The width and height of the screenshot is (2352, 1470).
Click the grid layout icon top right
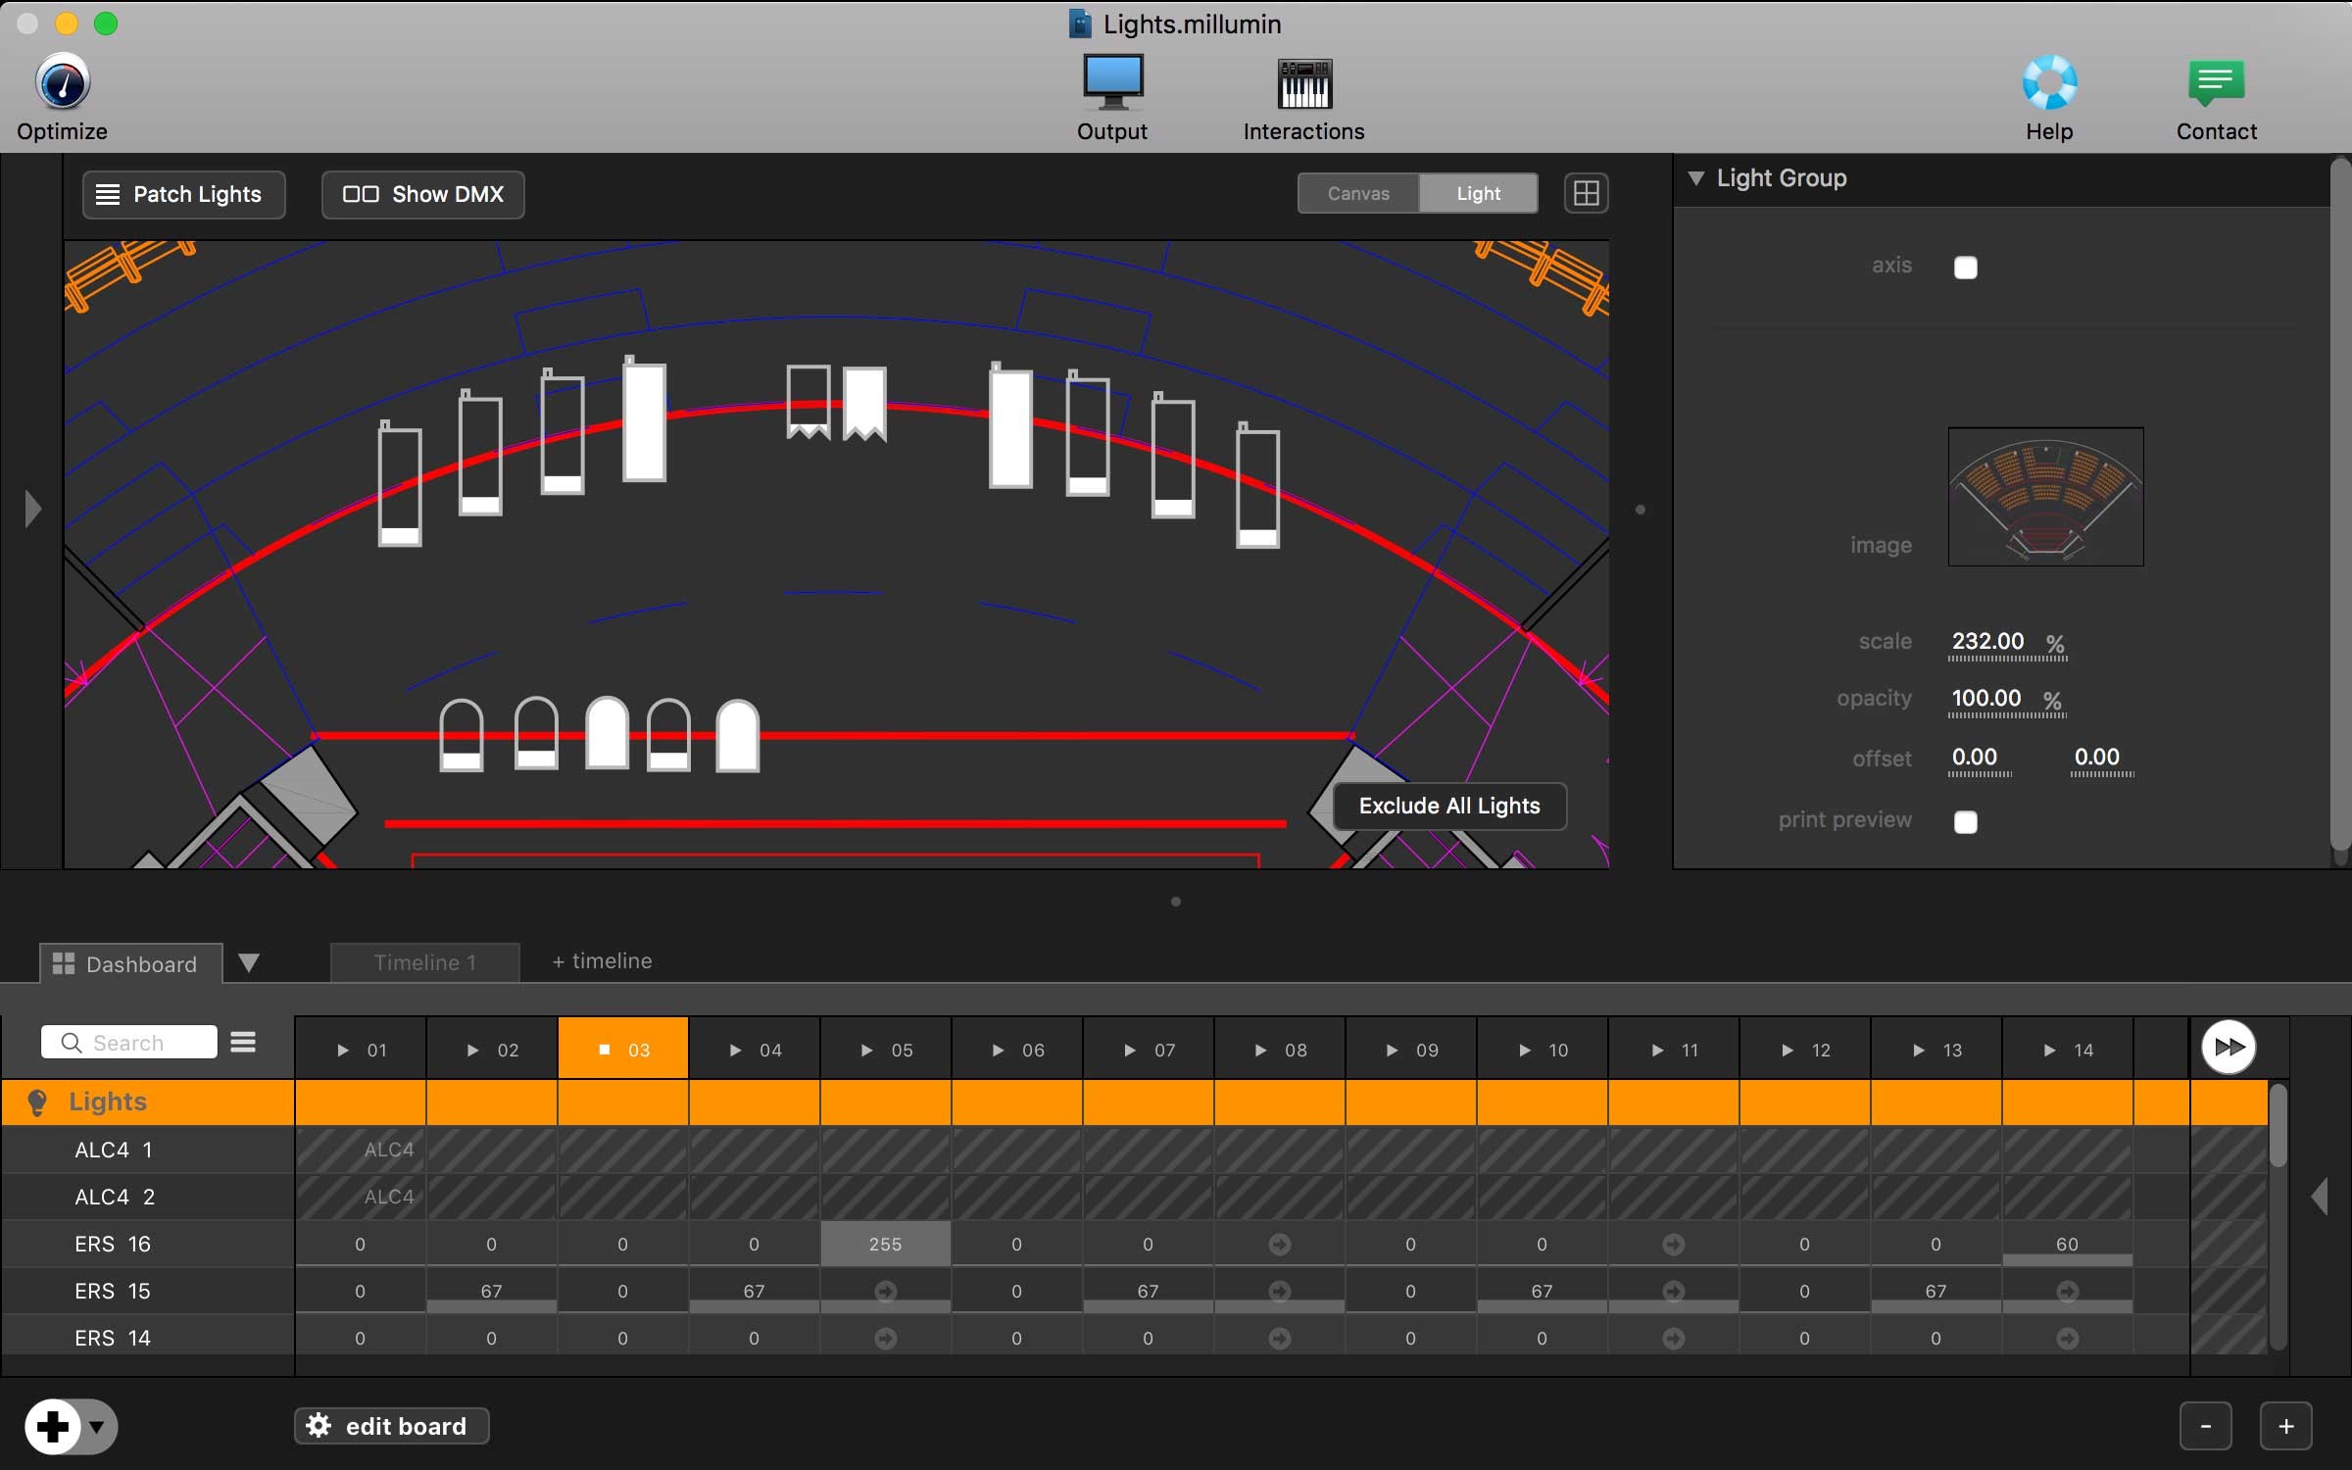[x=1585, y=193]
